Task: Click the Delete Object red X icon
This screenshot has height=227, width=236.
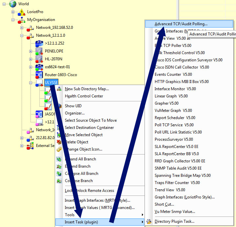Action: [59, 142]
